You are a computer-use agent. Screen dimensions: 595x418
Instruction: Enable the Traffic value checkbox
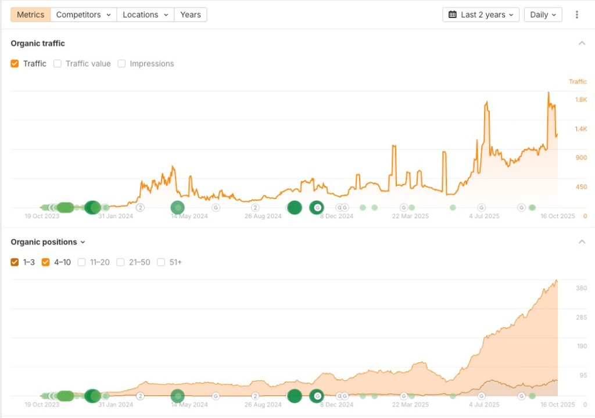pos(58,64)
